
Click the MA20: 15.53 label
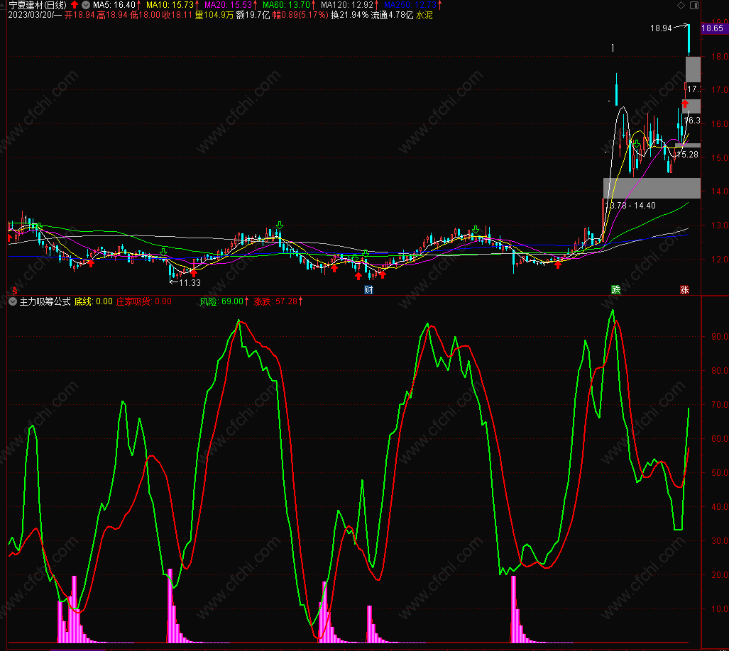(x=229, y=5)
